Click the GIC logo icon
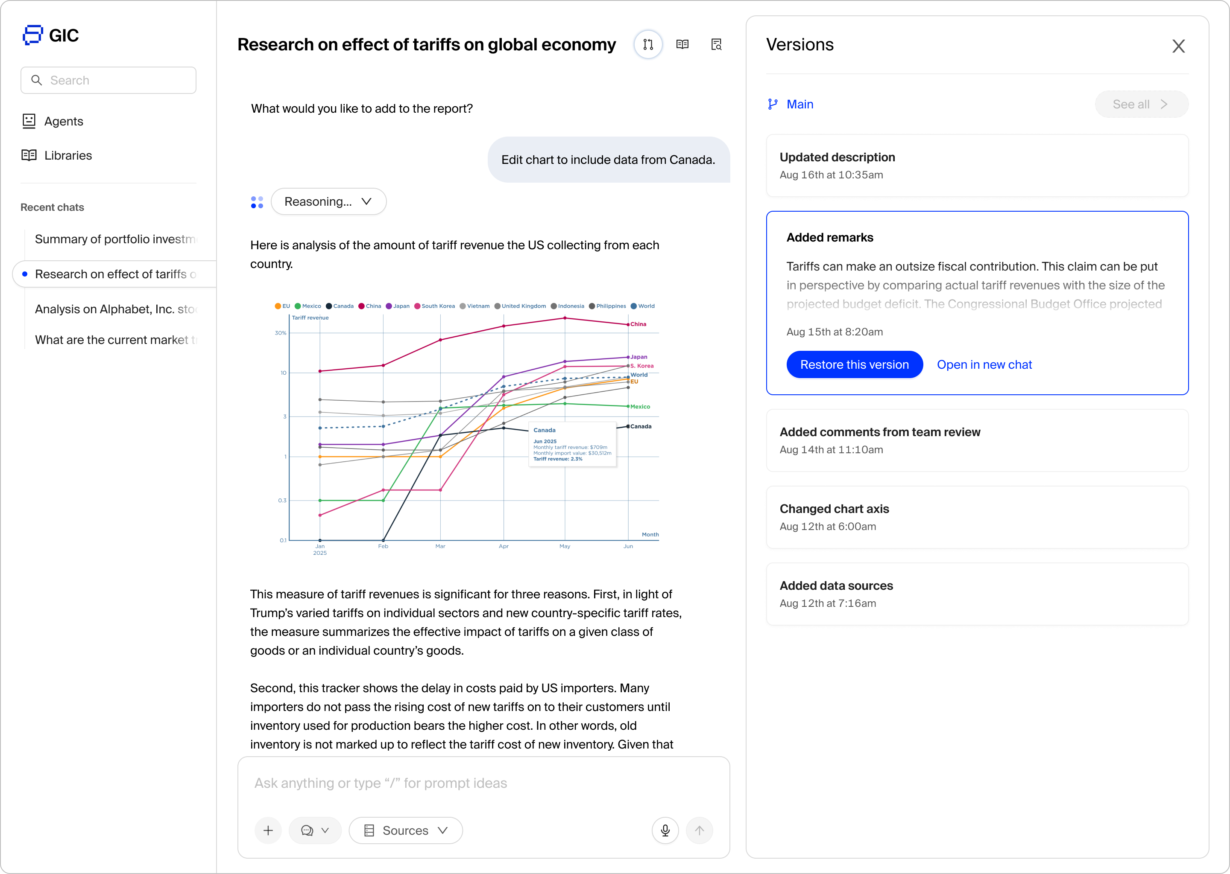Screen dimensions: 1230x874 pyautogui.click(x=32, y=35)
